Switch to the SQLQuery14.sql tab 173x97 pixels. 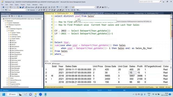[146, 13]
